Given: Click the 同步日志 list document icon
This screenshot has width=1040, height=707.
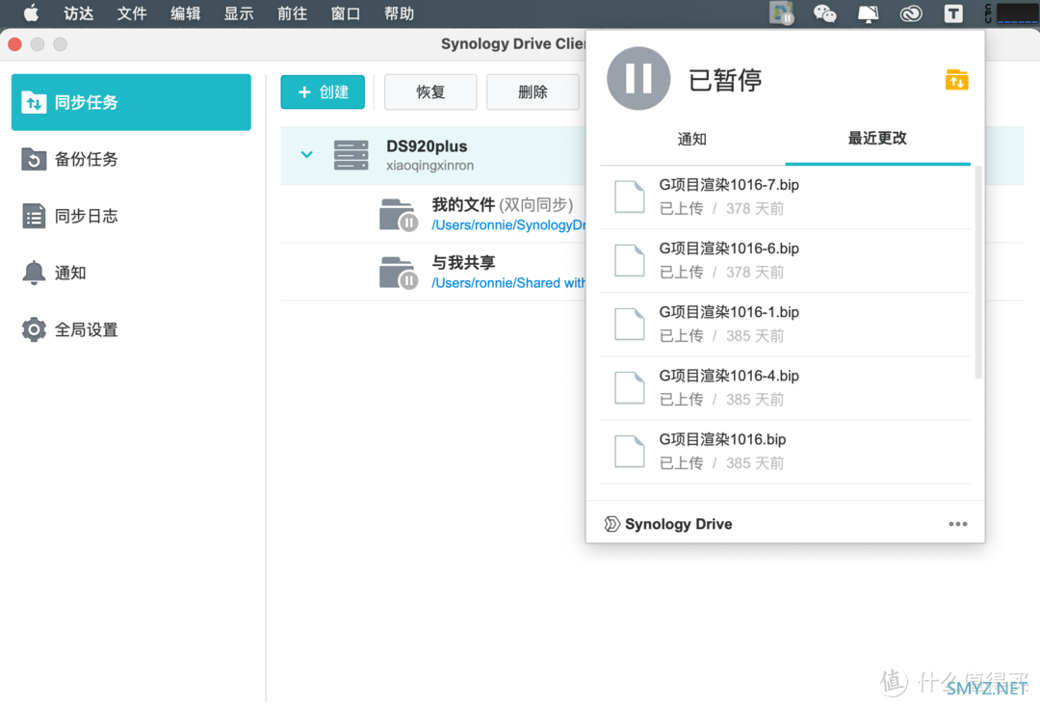Looking at the screenshot, I should click(x=34, y=216).
